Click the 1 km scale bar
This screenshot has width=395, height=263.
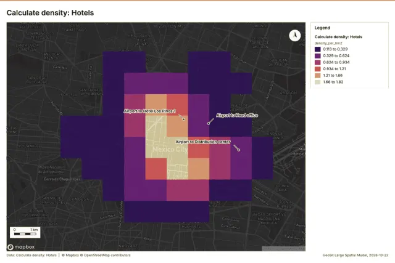(25, 232)
